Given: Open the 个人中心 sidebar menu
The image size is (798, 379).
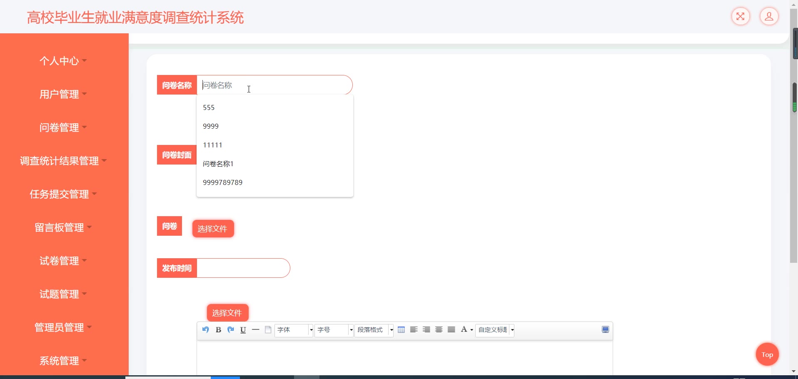Looking at the screenshot, I should tap(63, 61).
